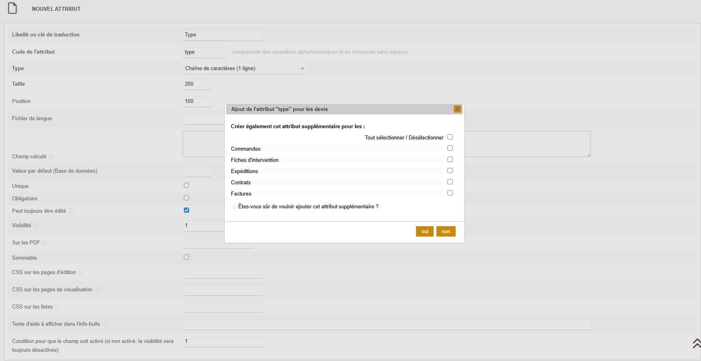Viewport: 701px width, 361px height.
Task: Open the Type dropdown Chaîne de caractères
Action: 244,69
